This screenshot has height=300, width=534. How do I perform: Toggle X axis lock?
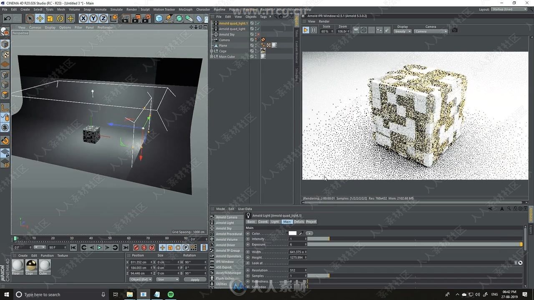[x=83, y=18]
